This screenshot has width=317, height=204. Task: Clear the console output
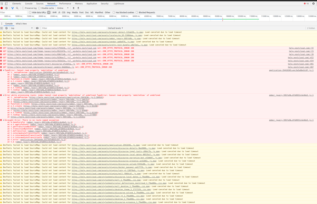[6, 28]
